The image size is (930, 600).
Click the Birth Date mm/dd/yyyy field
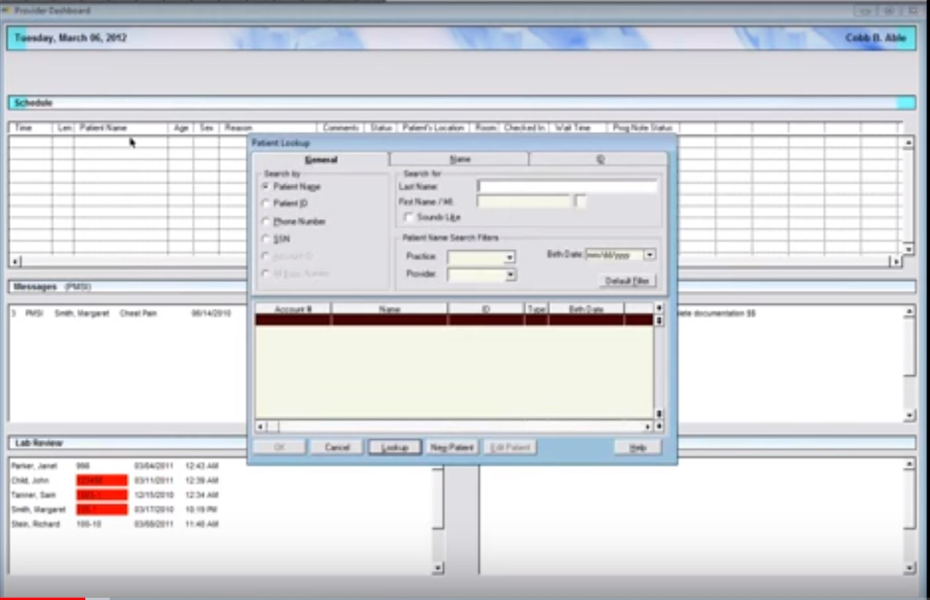click(614, 255)
